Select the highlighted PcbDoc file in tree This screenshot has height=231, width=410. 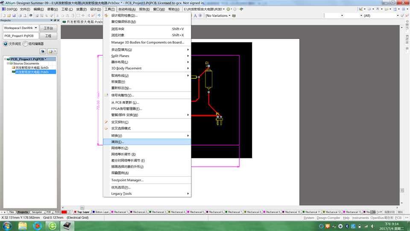32,72
